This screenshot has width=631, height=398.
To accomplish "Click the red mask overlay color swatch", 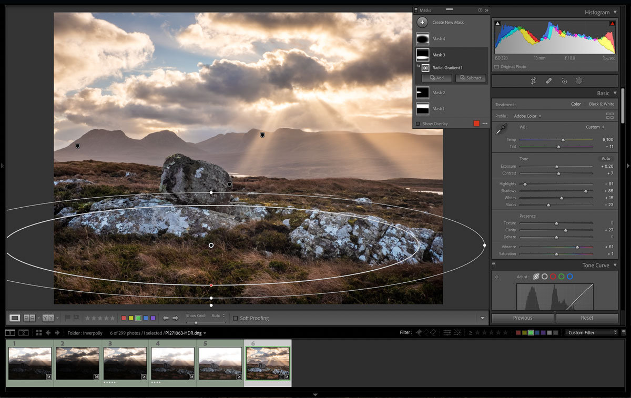I will point(476,124).
